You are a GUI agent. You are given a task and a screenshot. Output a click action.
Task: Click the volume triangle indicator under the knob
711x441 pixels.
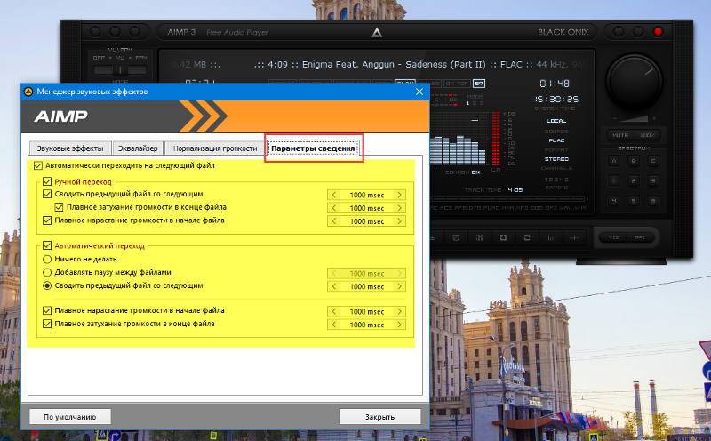click(634, 118)
